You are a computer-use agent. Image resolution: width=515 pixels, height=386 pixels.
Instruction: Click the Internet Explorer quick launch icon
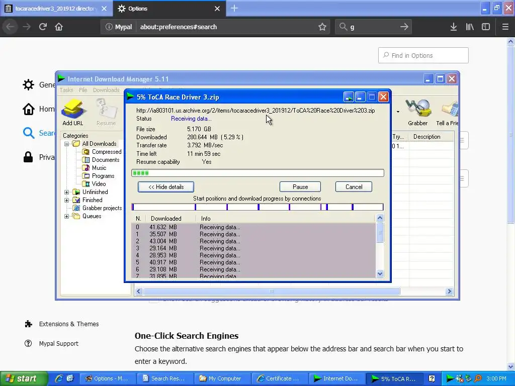pyautogui.click(x=59, y=378)
